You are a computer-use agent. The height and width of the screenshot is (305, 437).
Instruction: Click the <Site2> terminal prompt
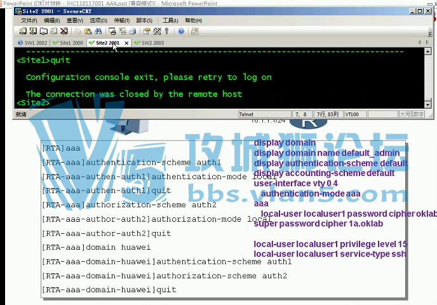(x=33, y=103)
